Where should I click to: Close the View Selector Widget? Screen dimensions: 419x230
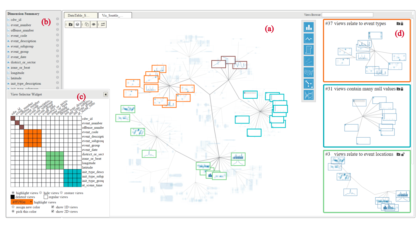coord(106,94)
